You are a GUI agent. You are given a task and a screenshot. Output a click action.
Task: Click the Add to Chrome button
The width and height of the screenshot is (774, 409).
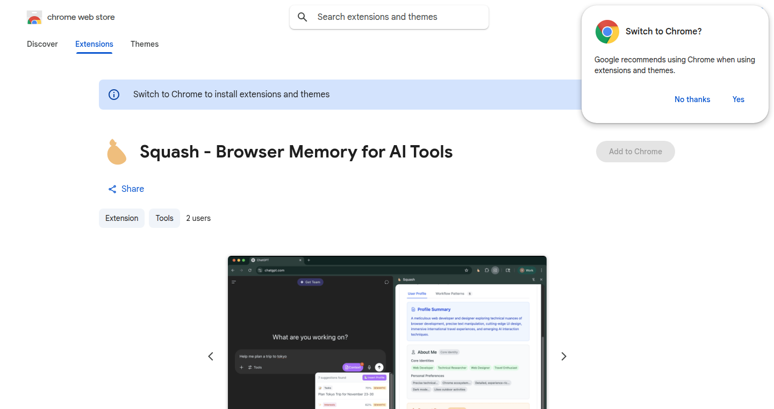[635, 152]
